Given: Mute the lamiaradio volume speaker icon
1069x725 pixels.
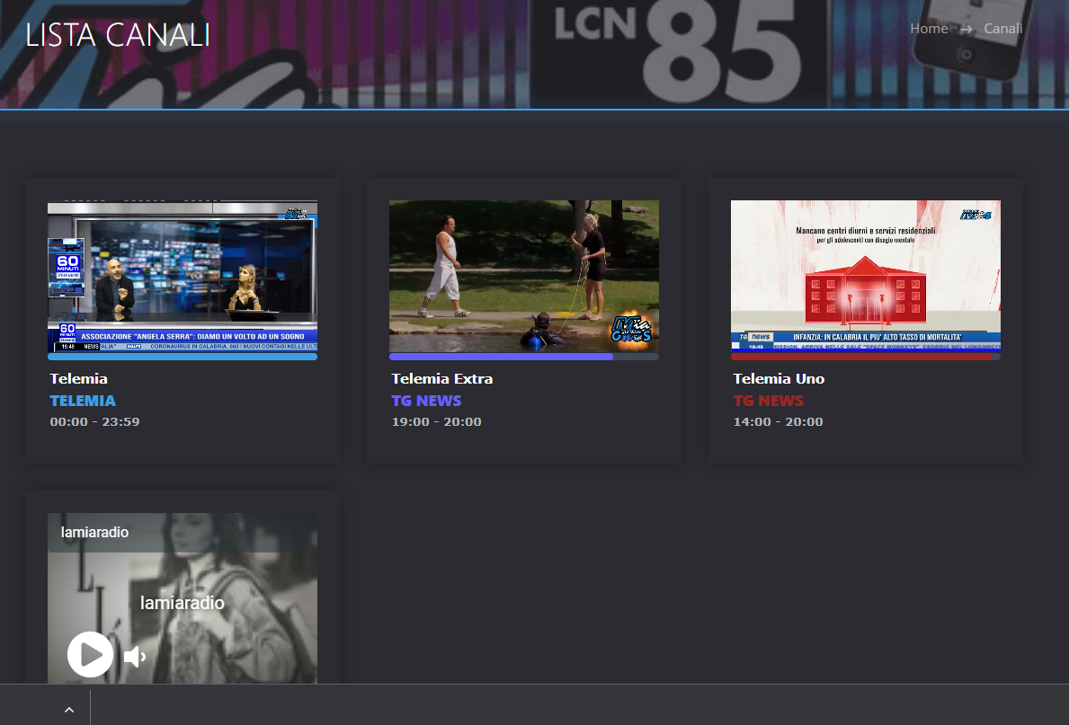Looking at the screenshot, I should 135,657.
